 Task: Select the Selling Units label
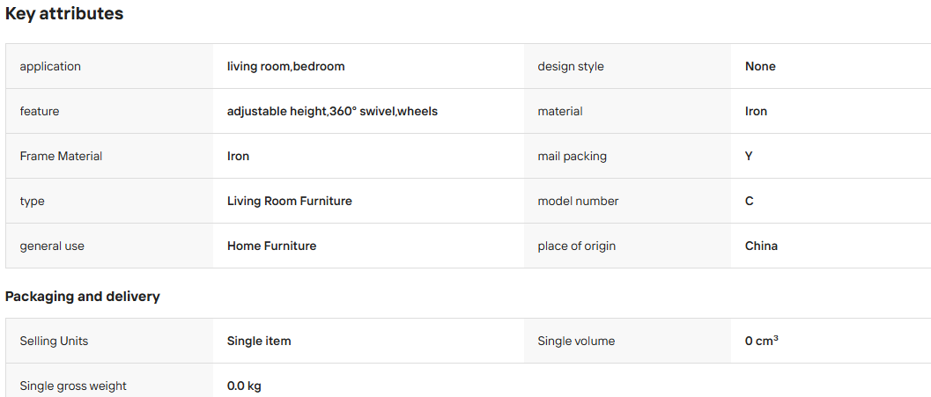[54, 342]
